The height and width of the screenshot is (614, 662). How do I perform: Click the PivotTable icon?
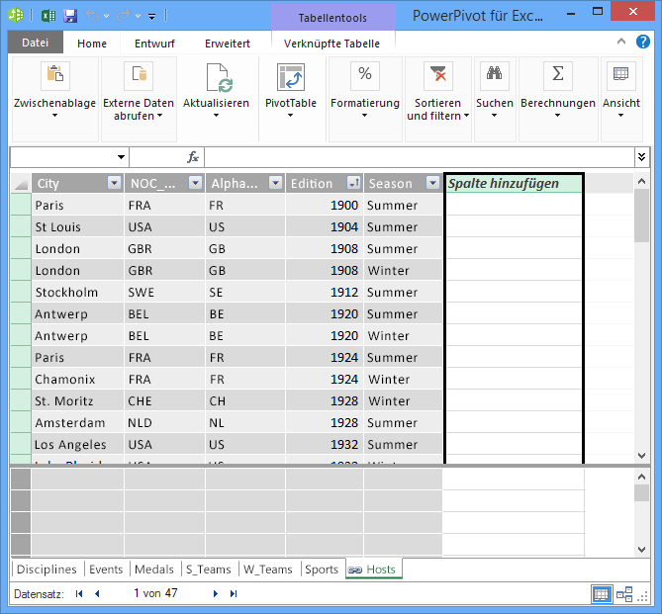pyautogui.click(x=291, y=77)
